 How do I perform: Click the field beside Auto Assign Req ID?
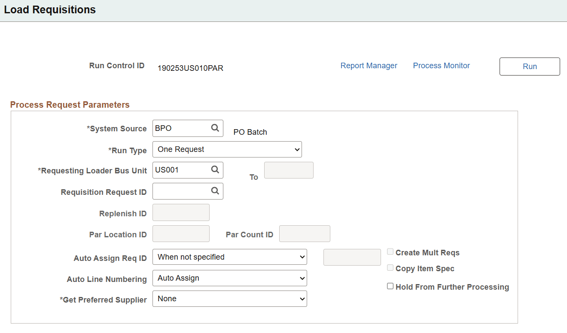click(x=352, y=257)
